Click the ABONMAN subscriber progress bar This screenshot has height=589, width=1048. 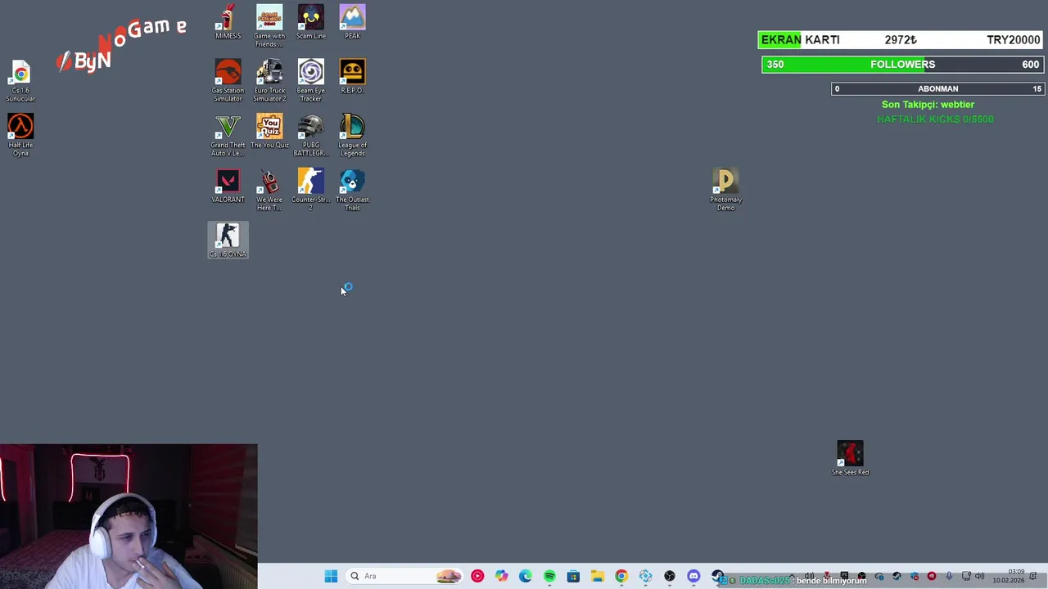pyautogui.click(x=937, y=88)
